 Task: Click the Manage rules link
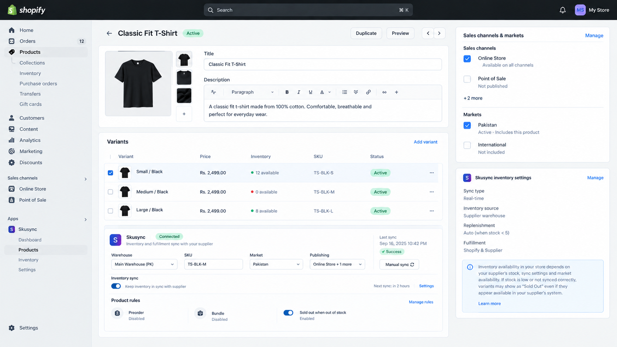pos(421,302)
